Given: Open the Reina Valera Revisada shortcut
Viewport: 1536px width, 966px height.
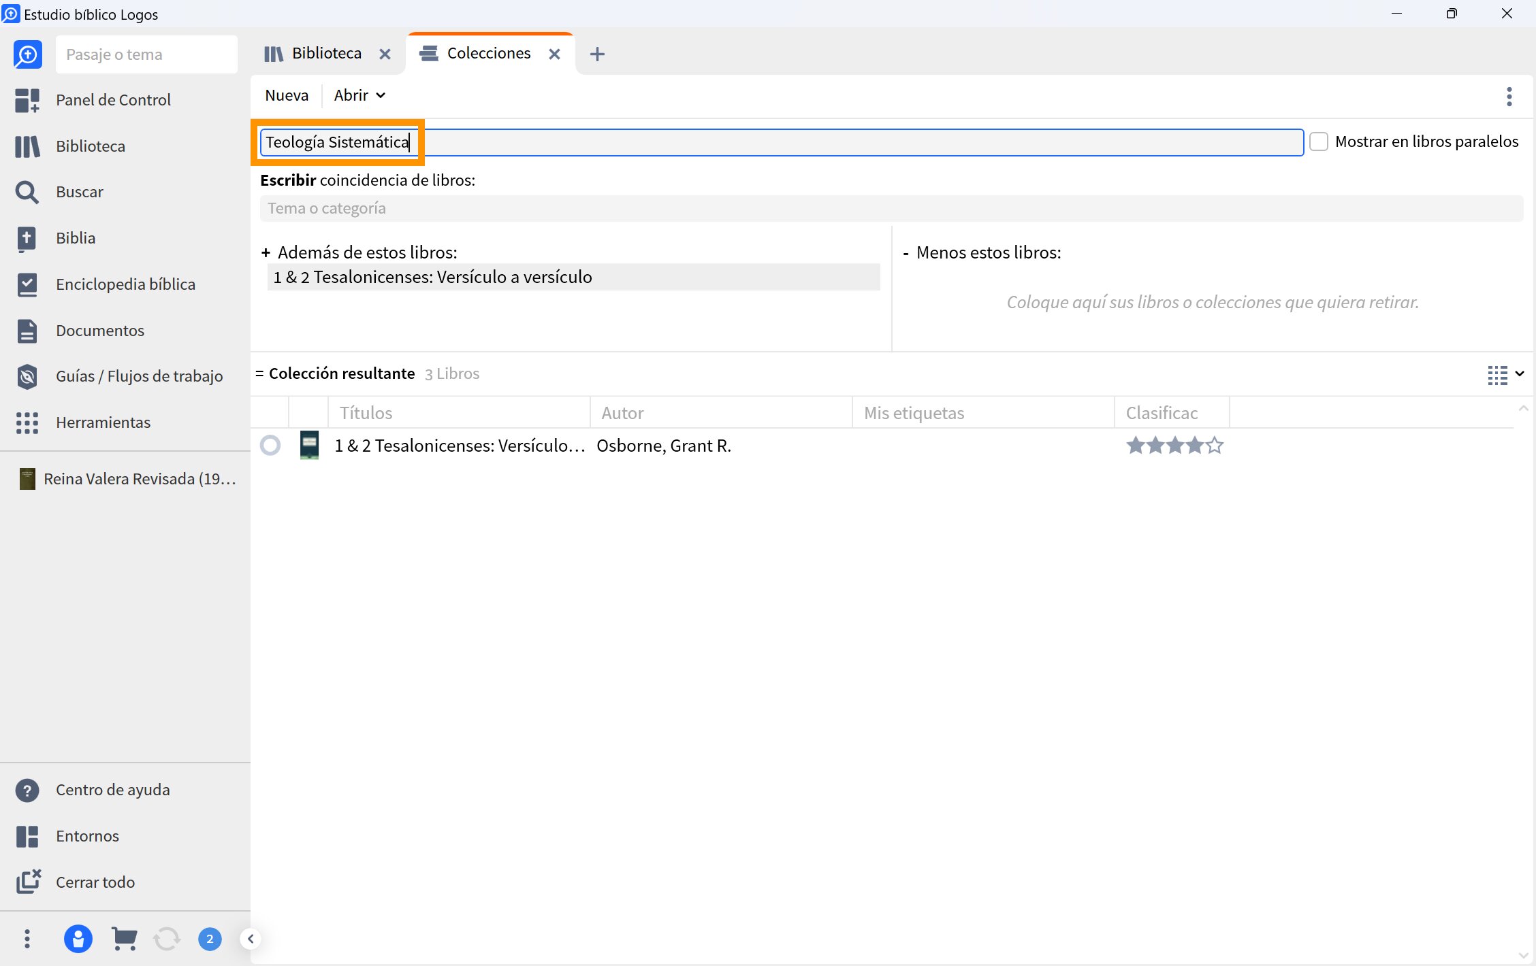Looking at the screenshot, I should pyautogui.click(x=128, y=479).
